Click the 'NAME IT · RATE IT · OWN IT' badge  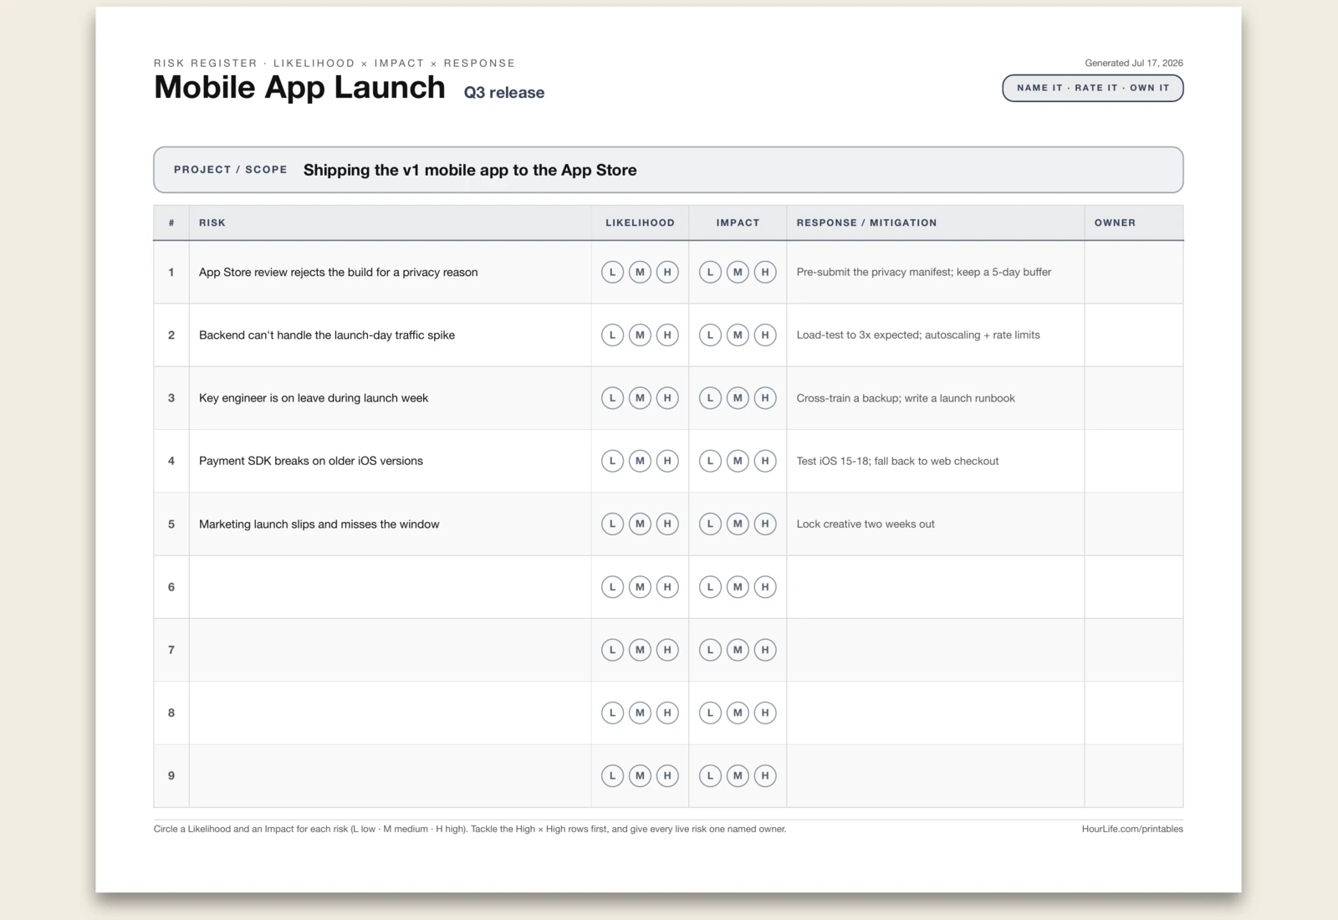point(1093,88)
